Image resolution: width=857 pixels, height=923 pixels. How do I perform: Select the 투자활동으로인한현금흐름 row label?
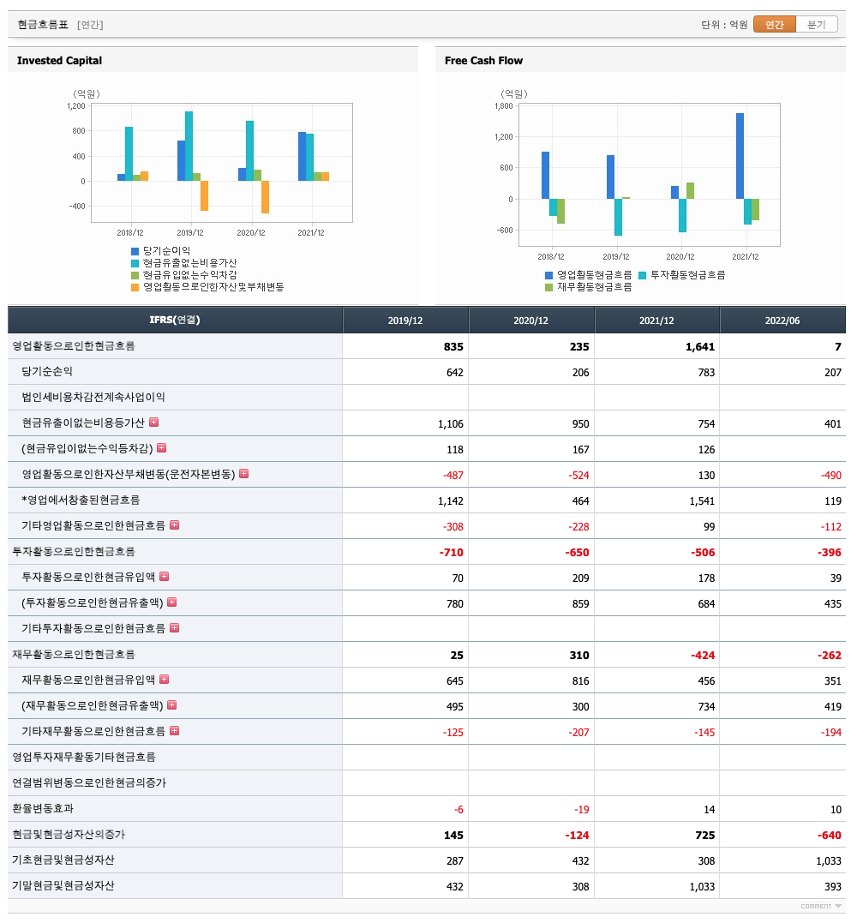(x=74, y=551)
